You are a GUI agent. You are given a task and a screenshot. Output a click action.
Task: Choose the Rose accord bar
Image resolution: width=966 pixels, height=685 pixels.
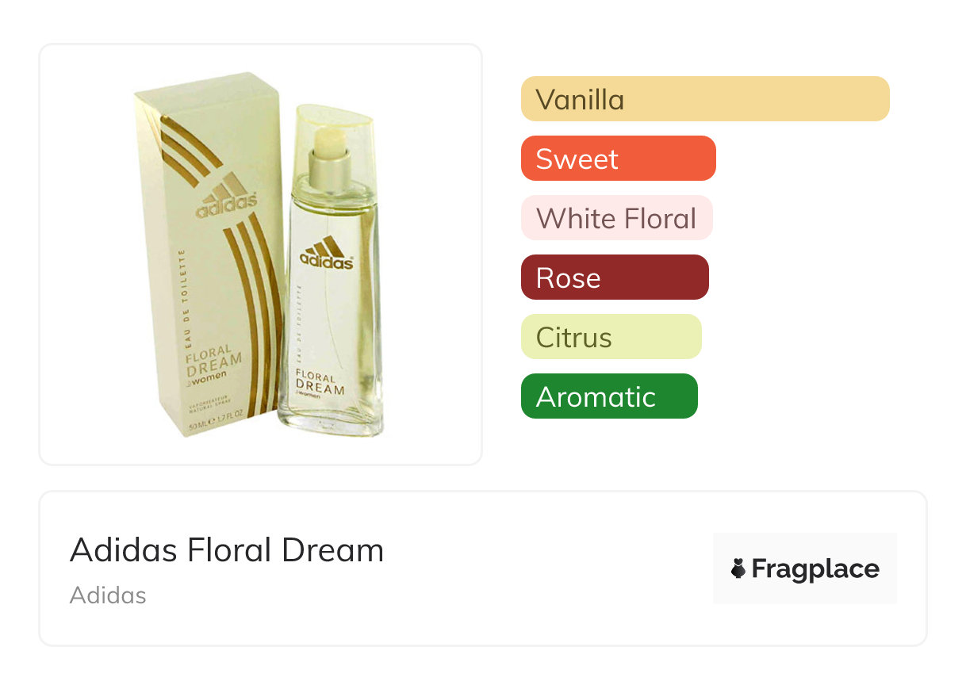point(614,277)
